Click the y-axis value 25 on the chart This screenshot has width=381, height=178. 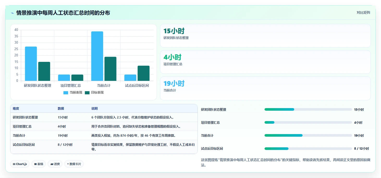point(16,49)
